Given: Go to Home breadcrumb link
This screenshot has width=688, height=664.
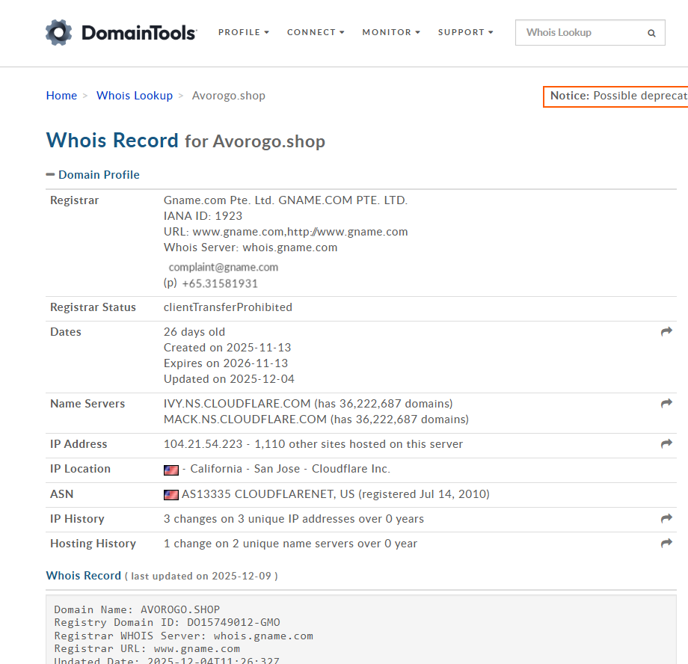Looking at the screenshot, I should [x=61, y=96].
